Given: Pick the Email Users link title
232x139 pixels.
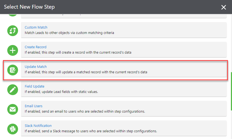Looking at the screenshot, I should (x=34, y=106).
